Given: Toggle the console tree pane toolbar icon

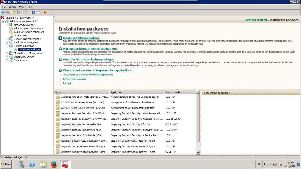Looking at the screenshot, I should point(20,12).
